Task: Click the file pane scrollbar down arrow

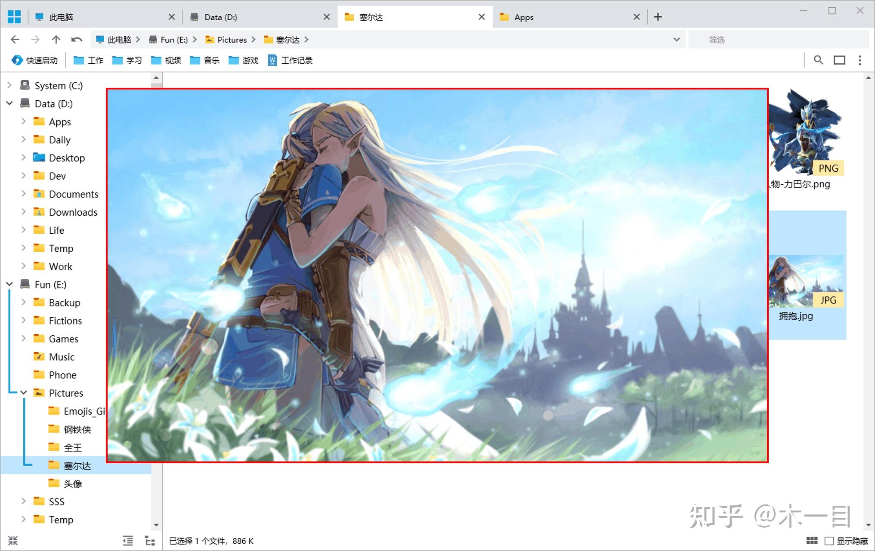Action: pos(869,525)
